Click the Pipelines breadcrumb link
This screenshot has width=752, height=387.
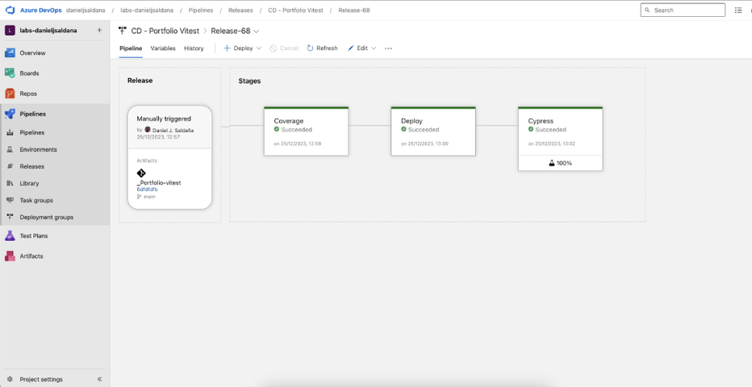click(x=201, y=10)
